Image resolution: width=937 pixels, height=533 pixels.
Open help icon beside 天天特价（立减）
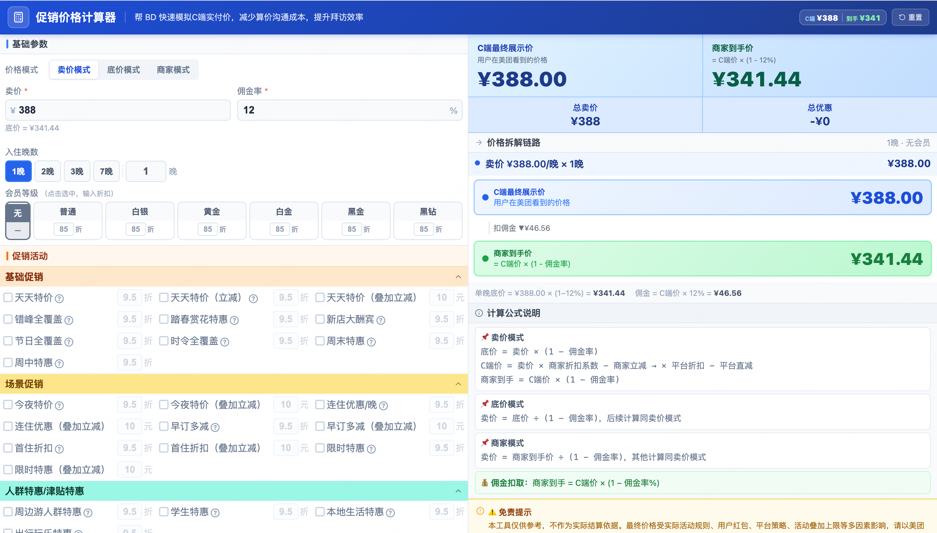tap(253, 298)
